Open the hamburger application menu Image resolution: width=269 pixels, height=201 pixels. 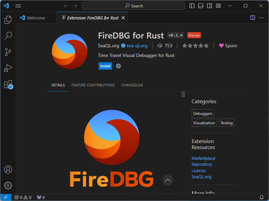click(18, 6)
